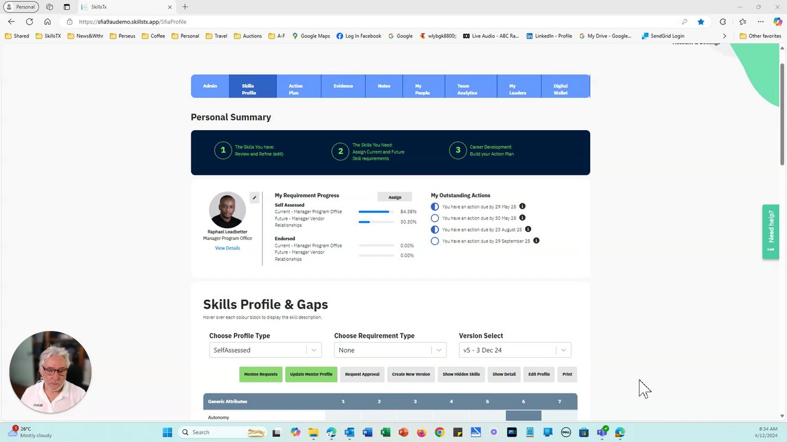Open the Windows Start menu

click(x=167, y=432)
